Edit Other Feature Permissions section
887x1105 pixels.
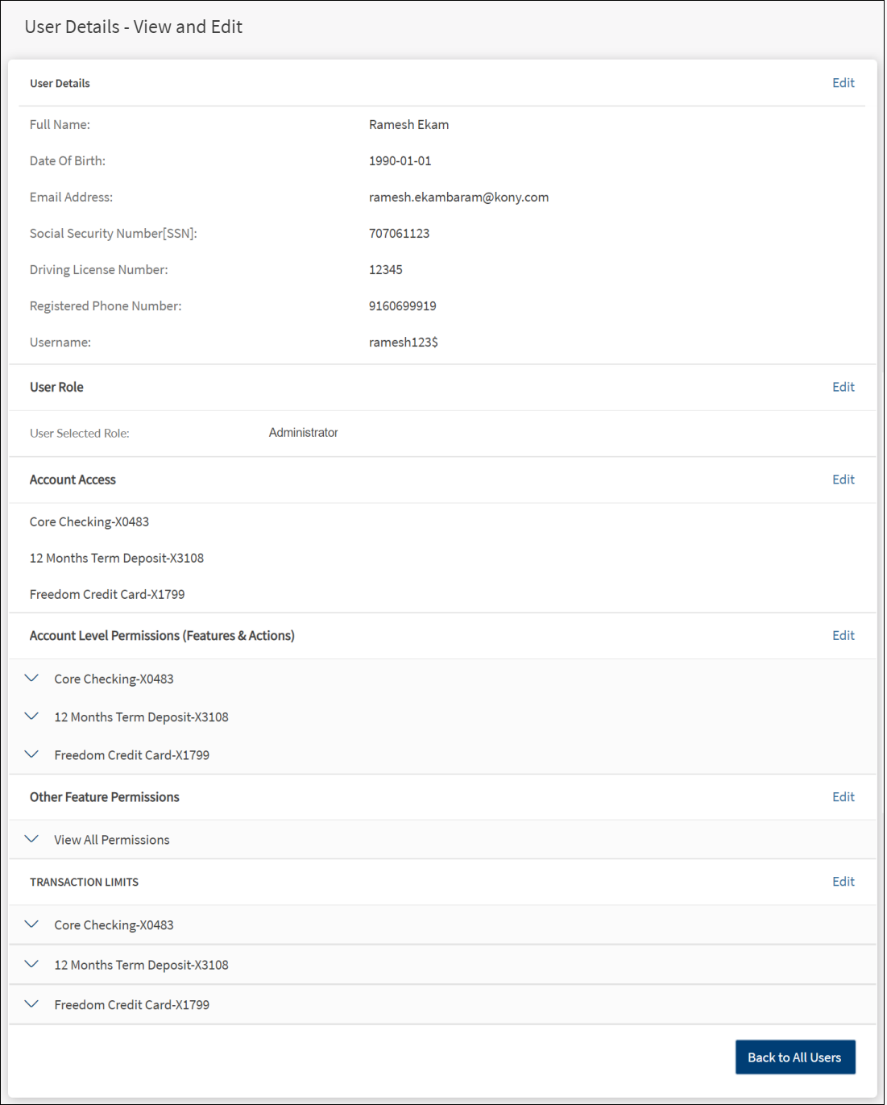point(843,797)
